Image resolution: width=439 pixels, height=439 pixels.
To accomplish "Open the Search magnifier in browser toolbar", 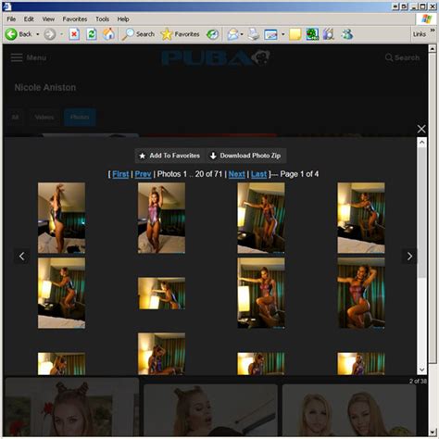I will pyautogui.click(x=128, y=34).
